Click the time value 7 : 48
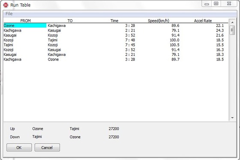This screenshot has height=160, width=240. [x=130, y=40]
